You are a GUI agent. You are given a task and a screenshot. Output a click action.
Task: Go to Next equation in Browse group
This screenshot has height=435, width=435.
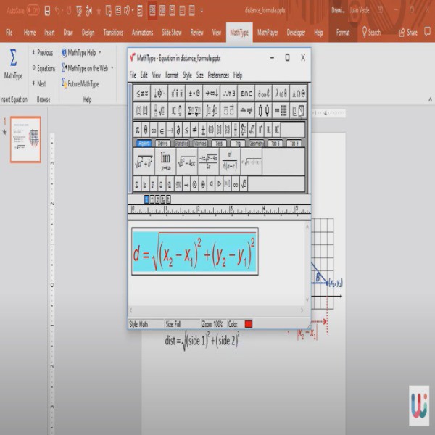coord(41,83)
